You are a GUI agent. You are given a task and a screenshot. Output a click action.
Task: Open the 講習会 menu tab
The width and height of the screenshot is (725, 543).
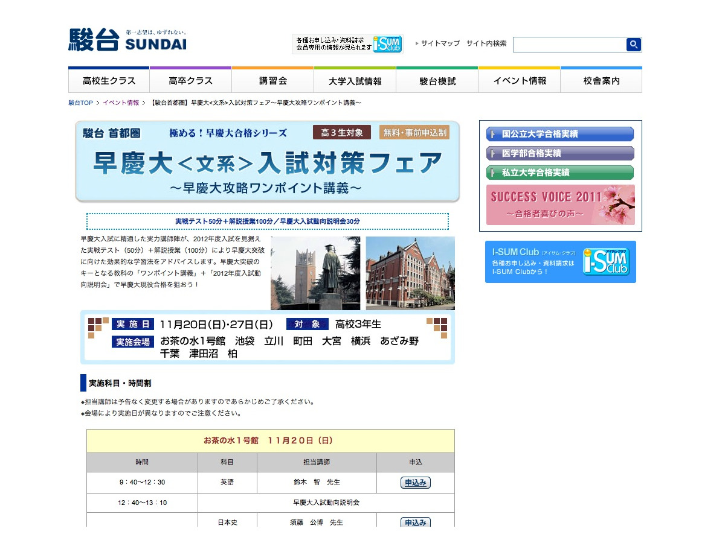click(273, 80)
